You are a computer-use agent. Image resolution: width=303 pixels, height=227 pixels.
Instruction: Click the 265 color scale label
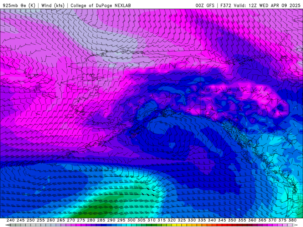click(x=61, y=220)
